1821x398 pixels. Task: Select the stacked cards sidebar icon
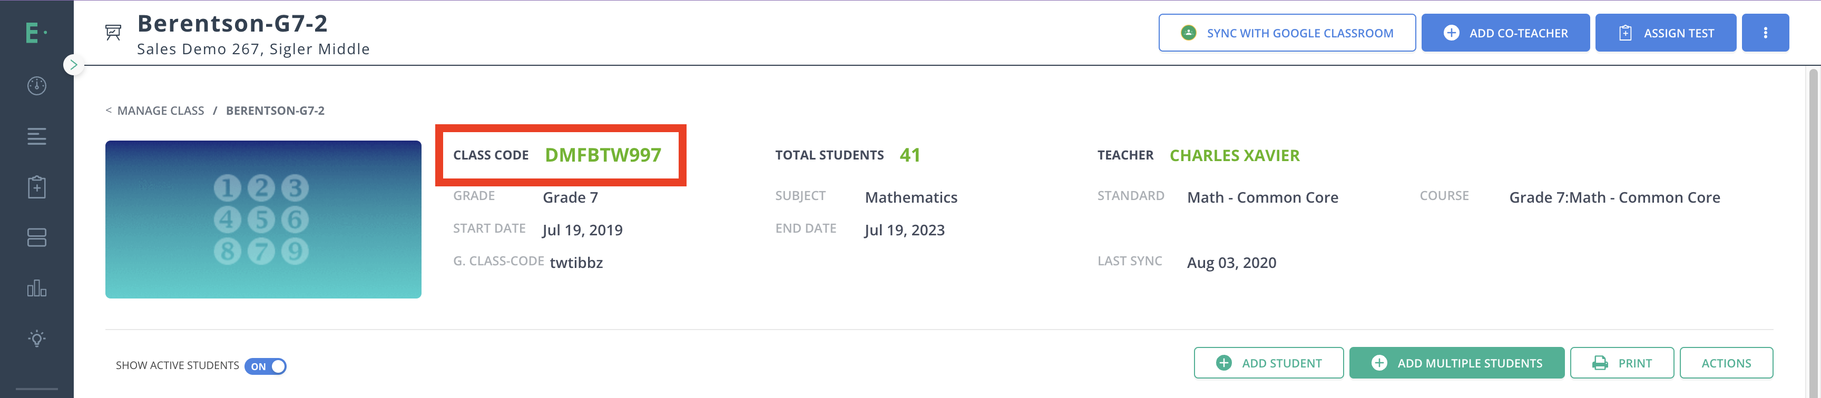pos(37,238)
